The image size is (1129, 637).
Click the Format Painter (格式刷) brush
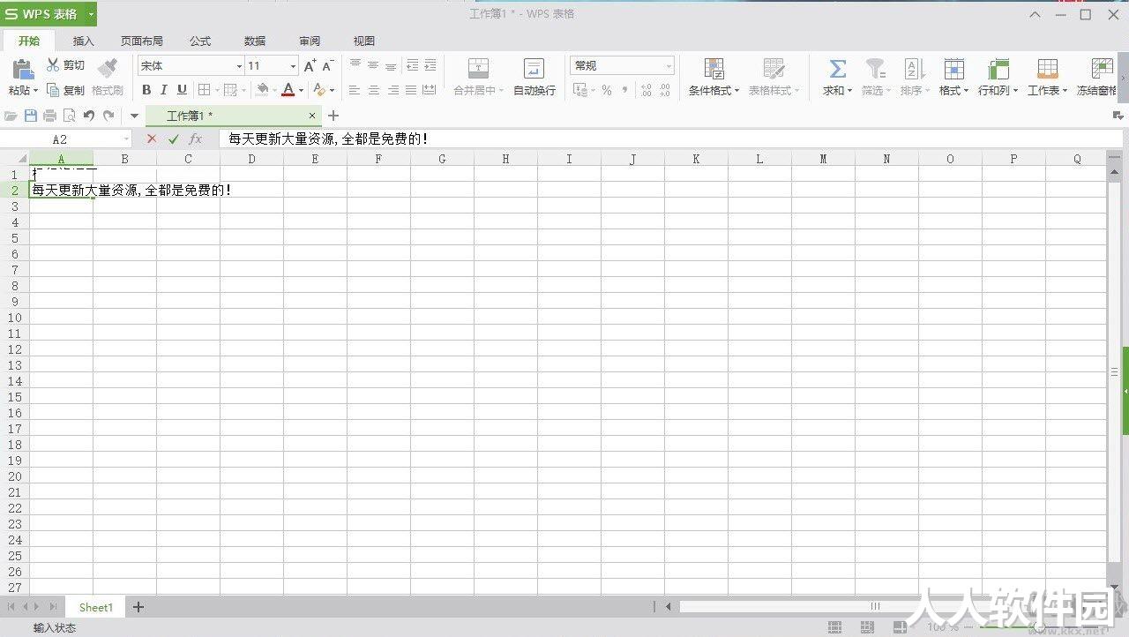(x=108, y=68)
